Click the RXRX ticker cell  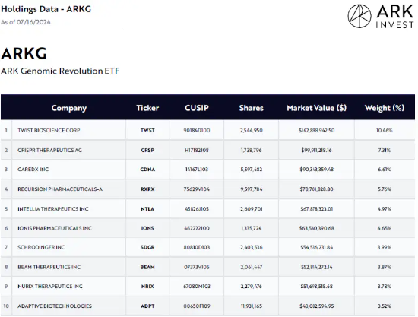point(147,189)
